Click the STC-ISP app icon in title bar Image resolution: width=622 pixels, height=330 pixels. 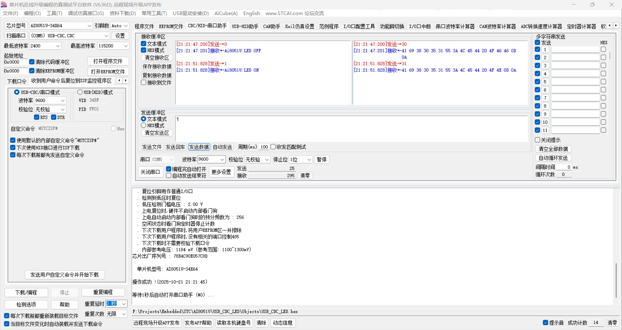coord(4,5)
